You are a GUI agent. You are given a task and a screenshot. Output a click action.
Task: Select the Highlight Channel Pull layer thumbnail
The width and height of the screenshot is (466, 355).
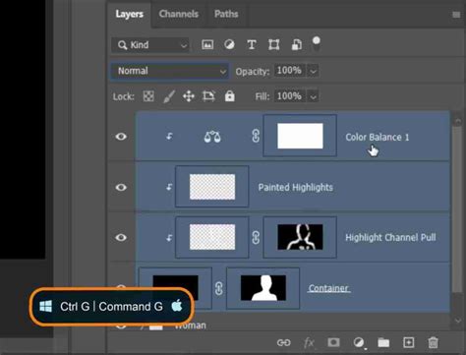pyautogui.click(x=212, y=237)
